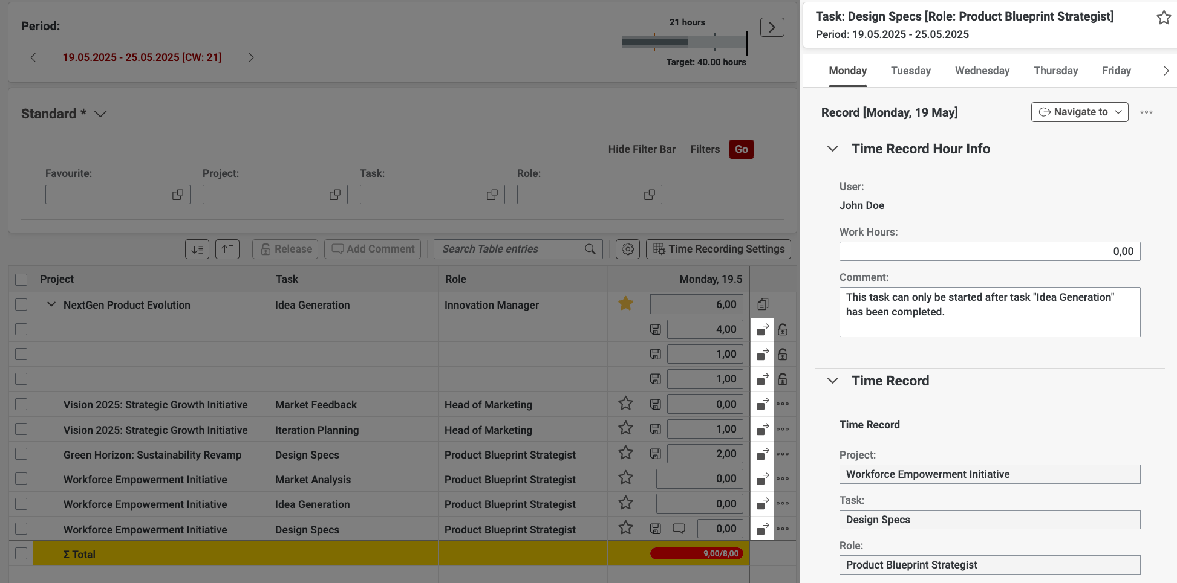Check the select-all checkbox in table header
Viewport: 1177px width, 583px height.
click(21, 279)
